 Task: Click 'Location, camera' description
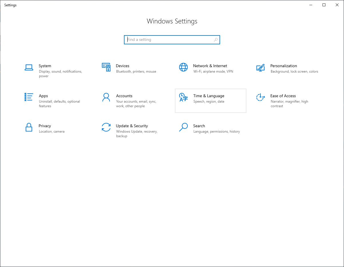pos(52,131)
